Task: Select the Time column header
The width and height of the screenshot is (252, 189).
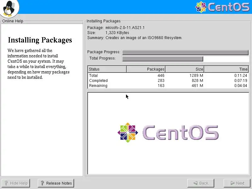Action: pyautogui.click(x=226, y=69)
